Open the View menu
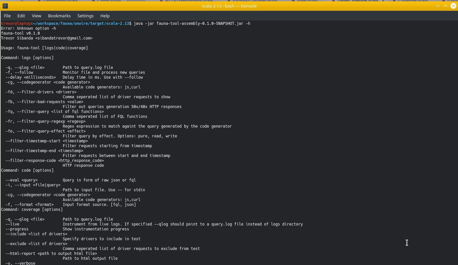 click(37, 16)
